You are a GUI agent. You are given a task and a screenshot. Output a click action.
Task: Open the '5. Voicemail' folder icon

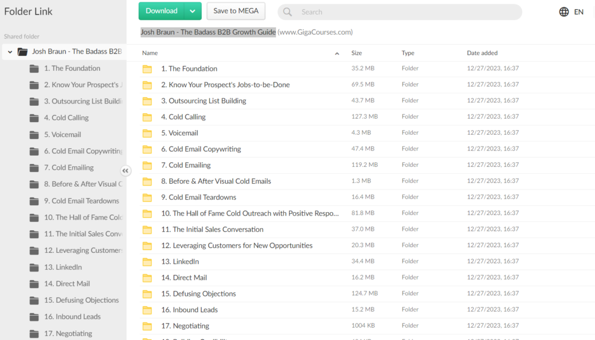click(x=148, y=132)
